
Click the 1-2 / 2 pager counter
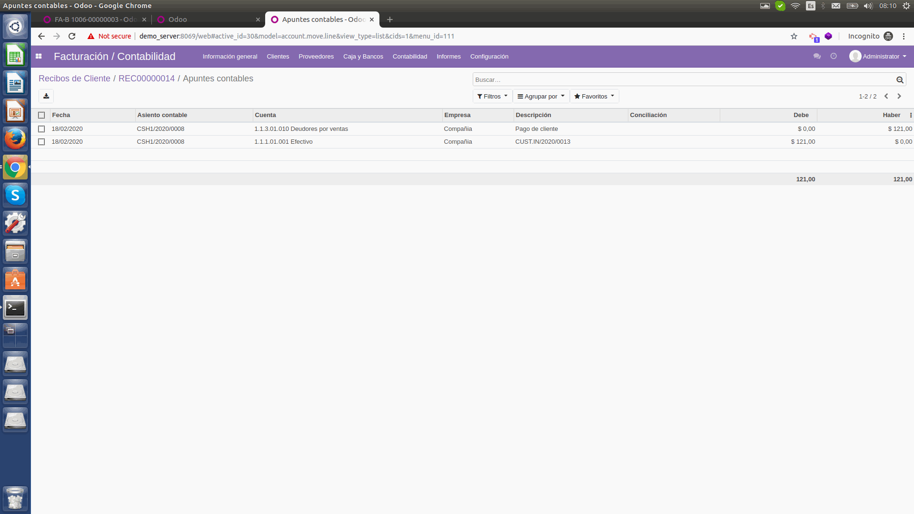click(867, 97)
